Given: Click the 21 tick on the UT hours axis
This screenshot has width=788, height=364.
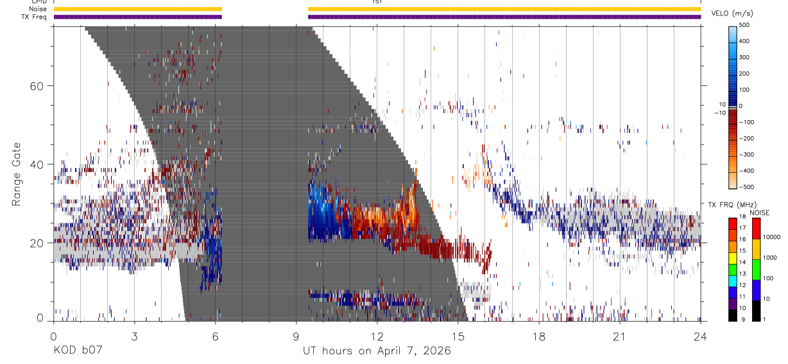Looking at the screenshot, I should pyautogui.click(x=619, y=336).
